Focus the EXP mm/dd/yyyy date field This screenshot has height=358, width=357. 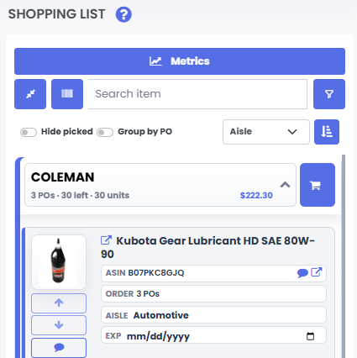coord(213,335)
